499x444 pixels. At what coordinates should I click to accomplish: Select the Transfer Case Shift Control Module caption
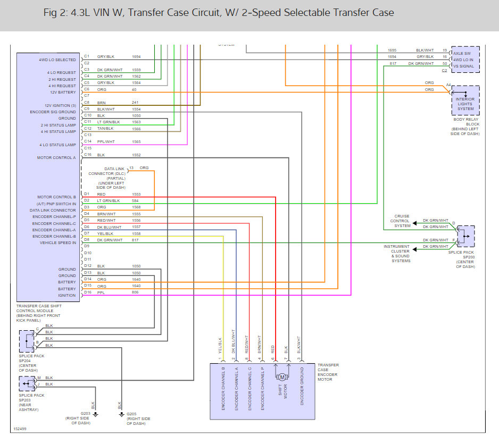(39, 313)
